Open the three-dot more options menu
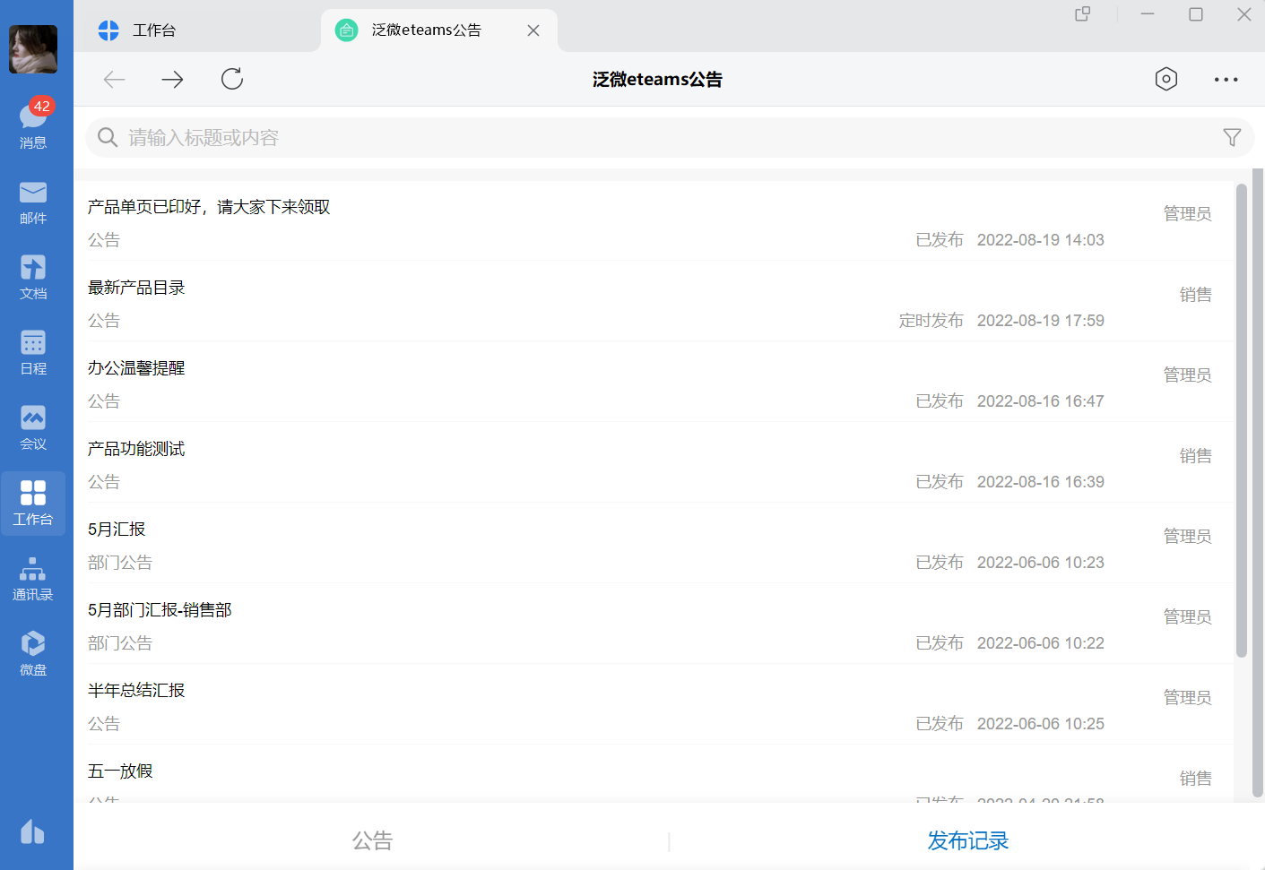This screenshot has height=870, width=1265. point(1226,80)
